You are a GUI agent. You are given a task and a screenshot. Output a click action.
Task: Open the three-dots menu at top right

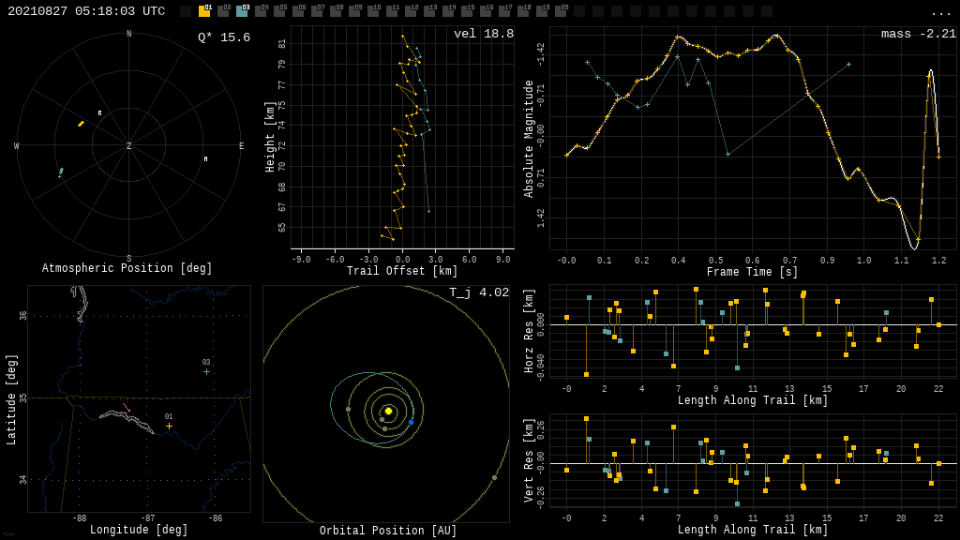pos(940,12)
